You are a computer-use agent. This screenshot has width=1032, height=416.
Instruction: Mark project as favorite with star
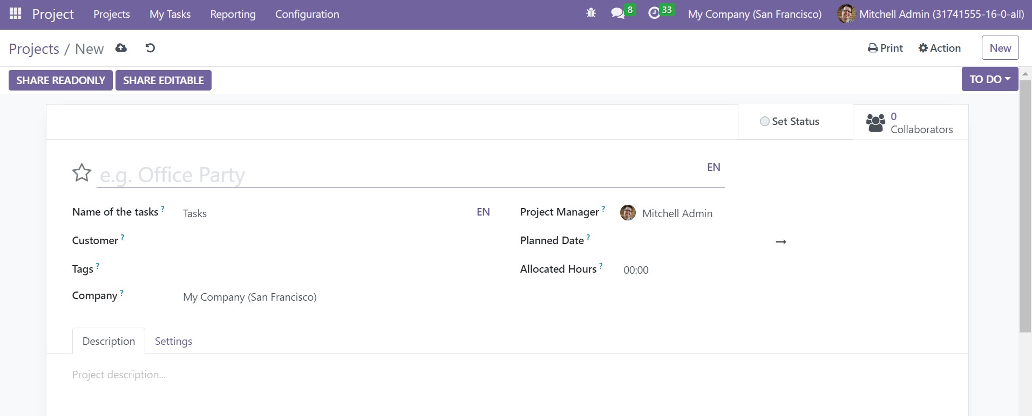[x=82, y=173]
